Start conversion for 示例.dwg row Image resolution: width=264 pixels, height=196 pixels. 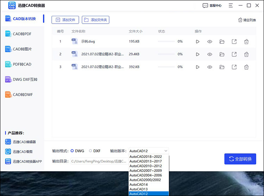pyautogui.click(x=197, y=42)
